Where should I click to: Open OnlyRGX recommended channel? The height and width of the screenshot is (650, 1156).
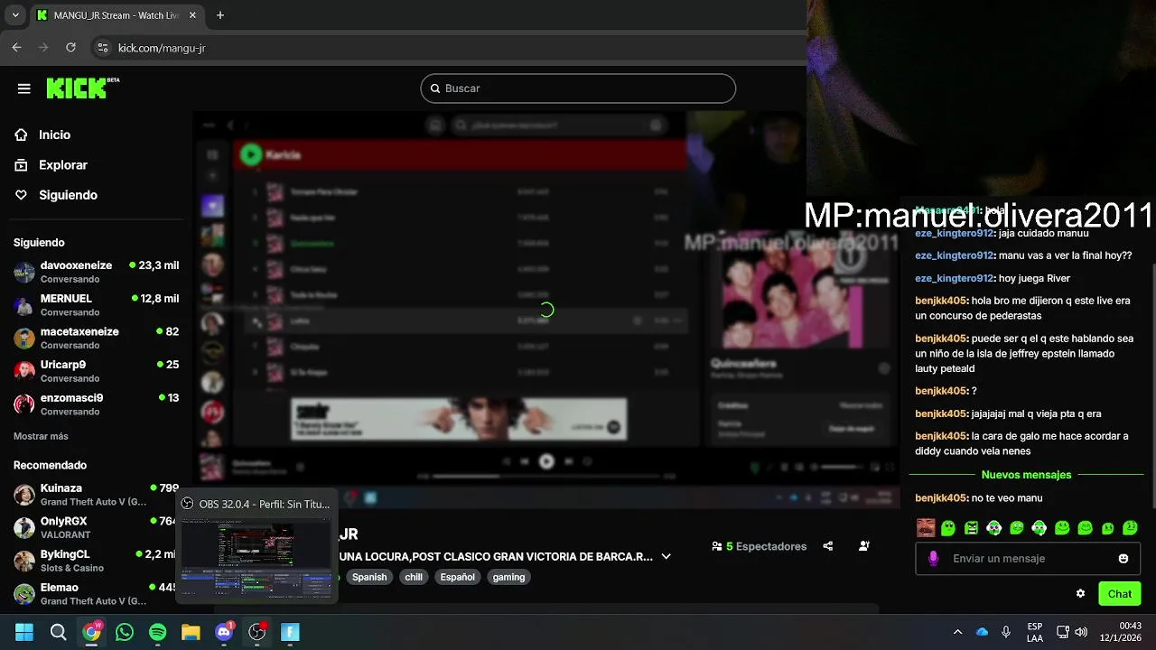coord(96,527)
